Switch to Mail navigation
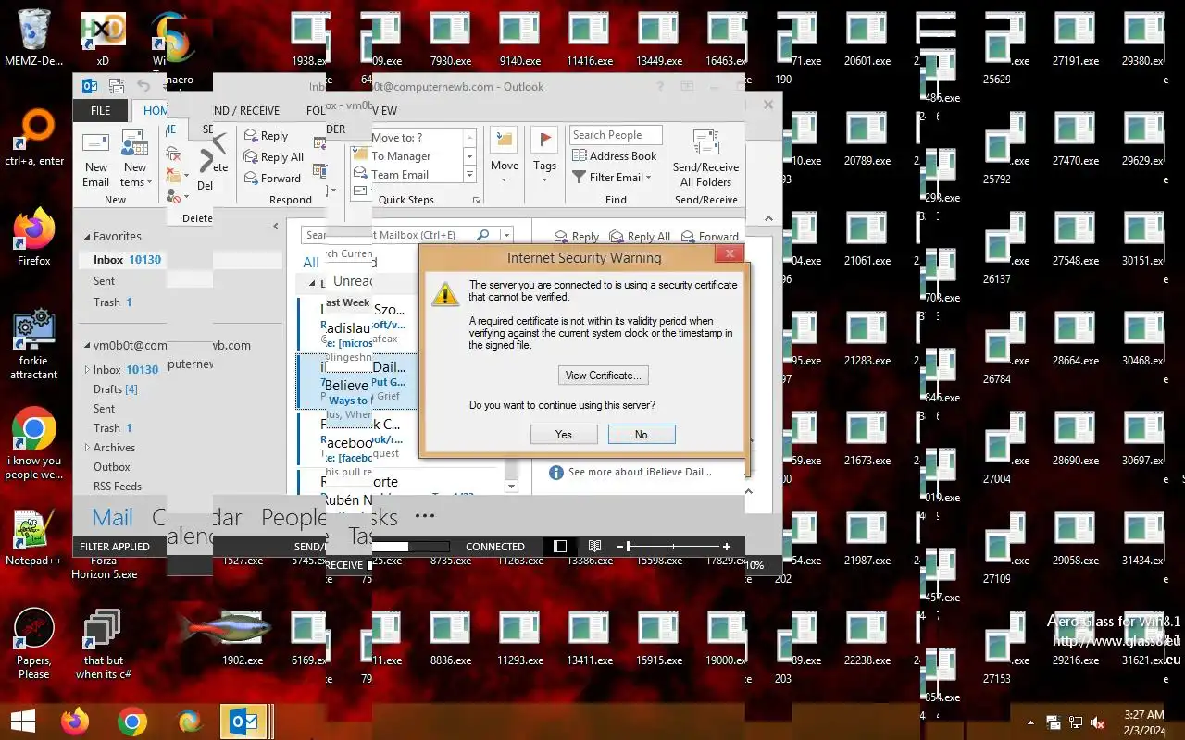The width and height of the screenshot is (1185, 740). click(112, 518)
